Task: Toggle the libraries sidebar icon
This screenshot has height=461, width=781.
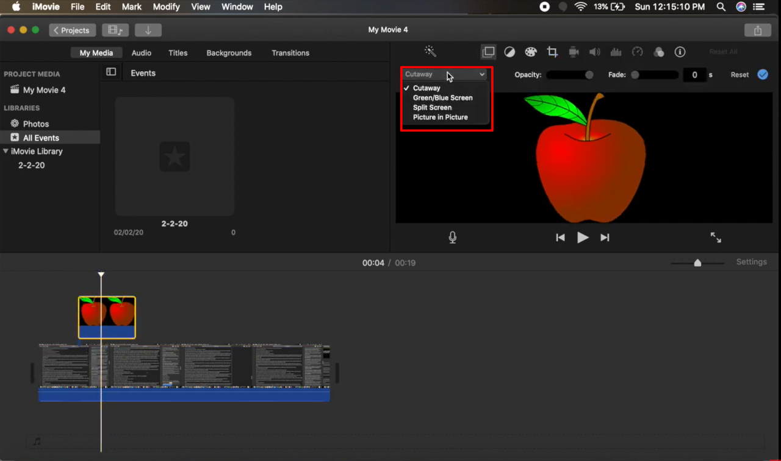Action: pyautogui.click(x=111, y=72)
